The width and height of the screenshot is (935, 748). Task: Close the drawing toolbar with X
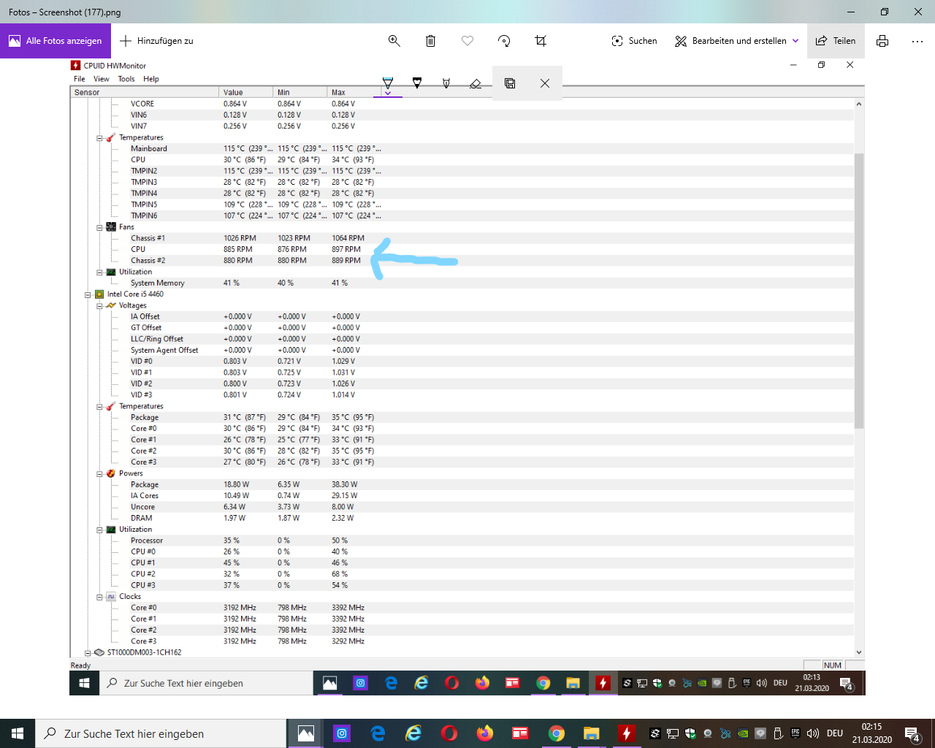(x=545, y=83)
